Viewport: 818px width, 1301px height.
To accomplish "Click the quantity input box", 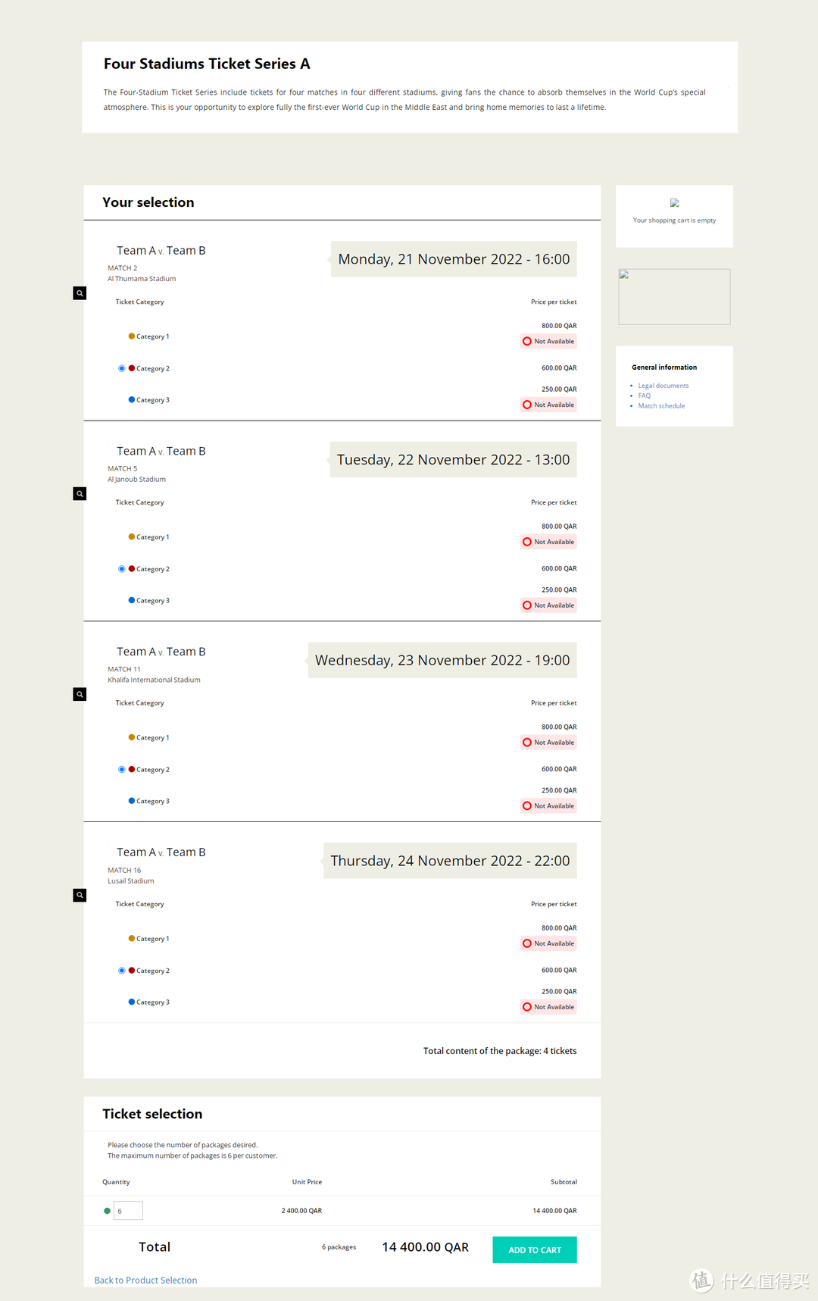I will 128,1211.
